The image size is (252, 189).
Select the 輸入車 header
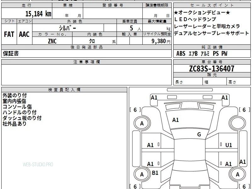[129, 34]
